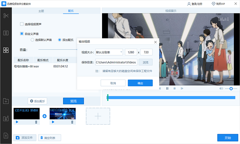Adjust the 音量 volume slider track
Image resolution: width=240 pixels, height=144 pixels.
(58, 49)
